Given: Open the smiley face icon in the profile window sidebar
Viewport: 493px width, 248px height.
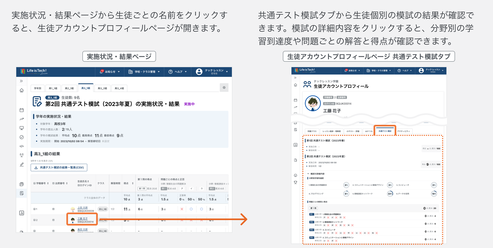Looking at the screenshot, I should click(x=296, y=175).
